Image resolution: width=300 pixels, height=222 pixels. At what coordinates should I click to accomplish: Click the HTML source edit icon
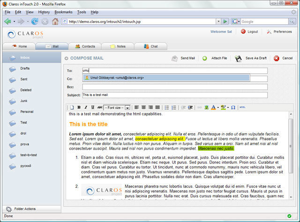[242, 107]
